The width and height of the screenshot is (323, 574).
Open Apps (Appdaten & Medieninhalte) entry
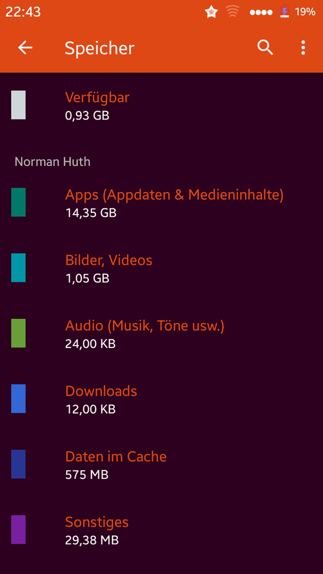click(x=161, y=202)
